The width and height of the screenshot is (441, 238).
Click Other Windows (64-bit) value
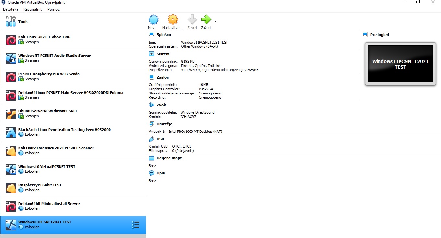pos(200,46)
